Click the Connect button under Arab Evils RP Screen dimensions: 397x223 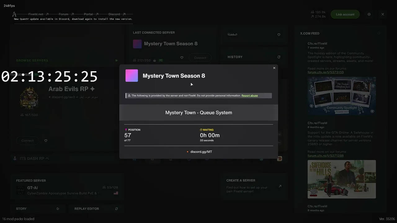[28, 141]
